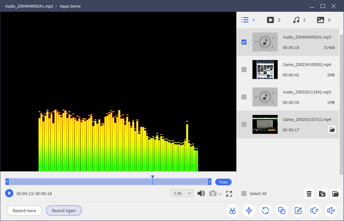Screen dimensions: 344x221
Task: Open the scissors trim tool
Action: pos(233,211)
